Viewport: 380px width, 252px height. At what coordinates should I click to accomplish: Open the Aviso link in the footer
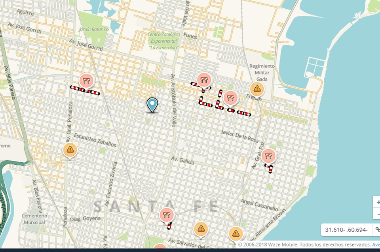click(376, 244)
